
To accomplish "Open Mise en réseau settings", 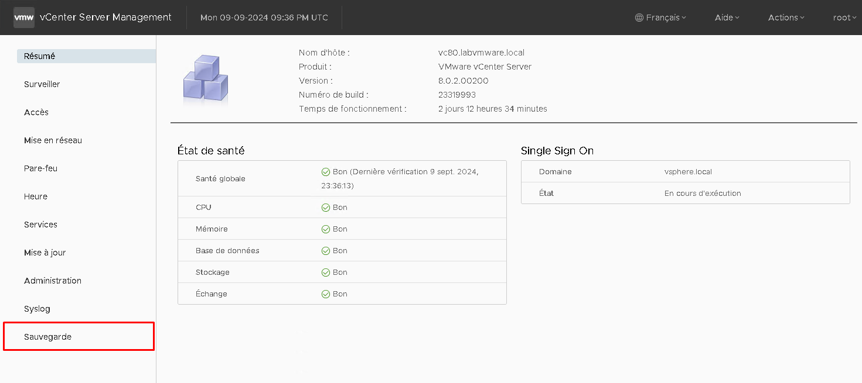I will pyautogui.click(x=53, y=140).
